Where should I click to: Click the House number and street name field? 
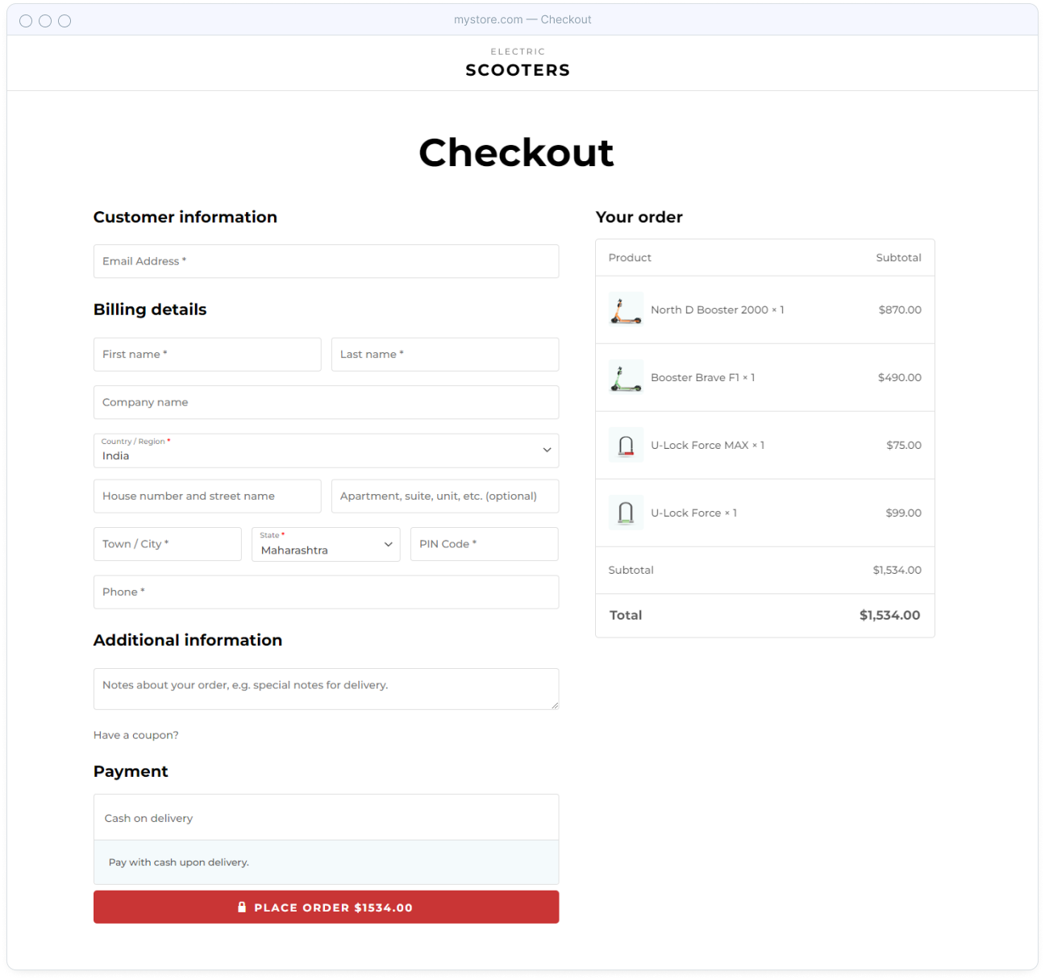tap(207, 496)
